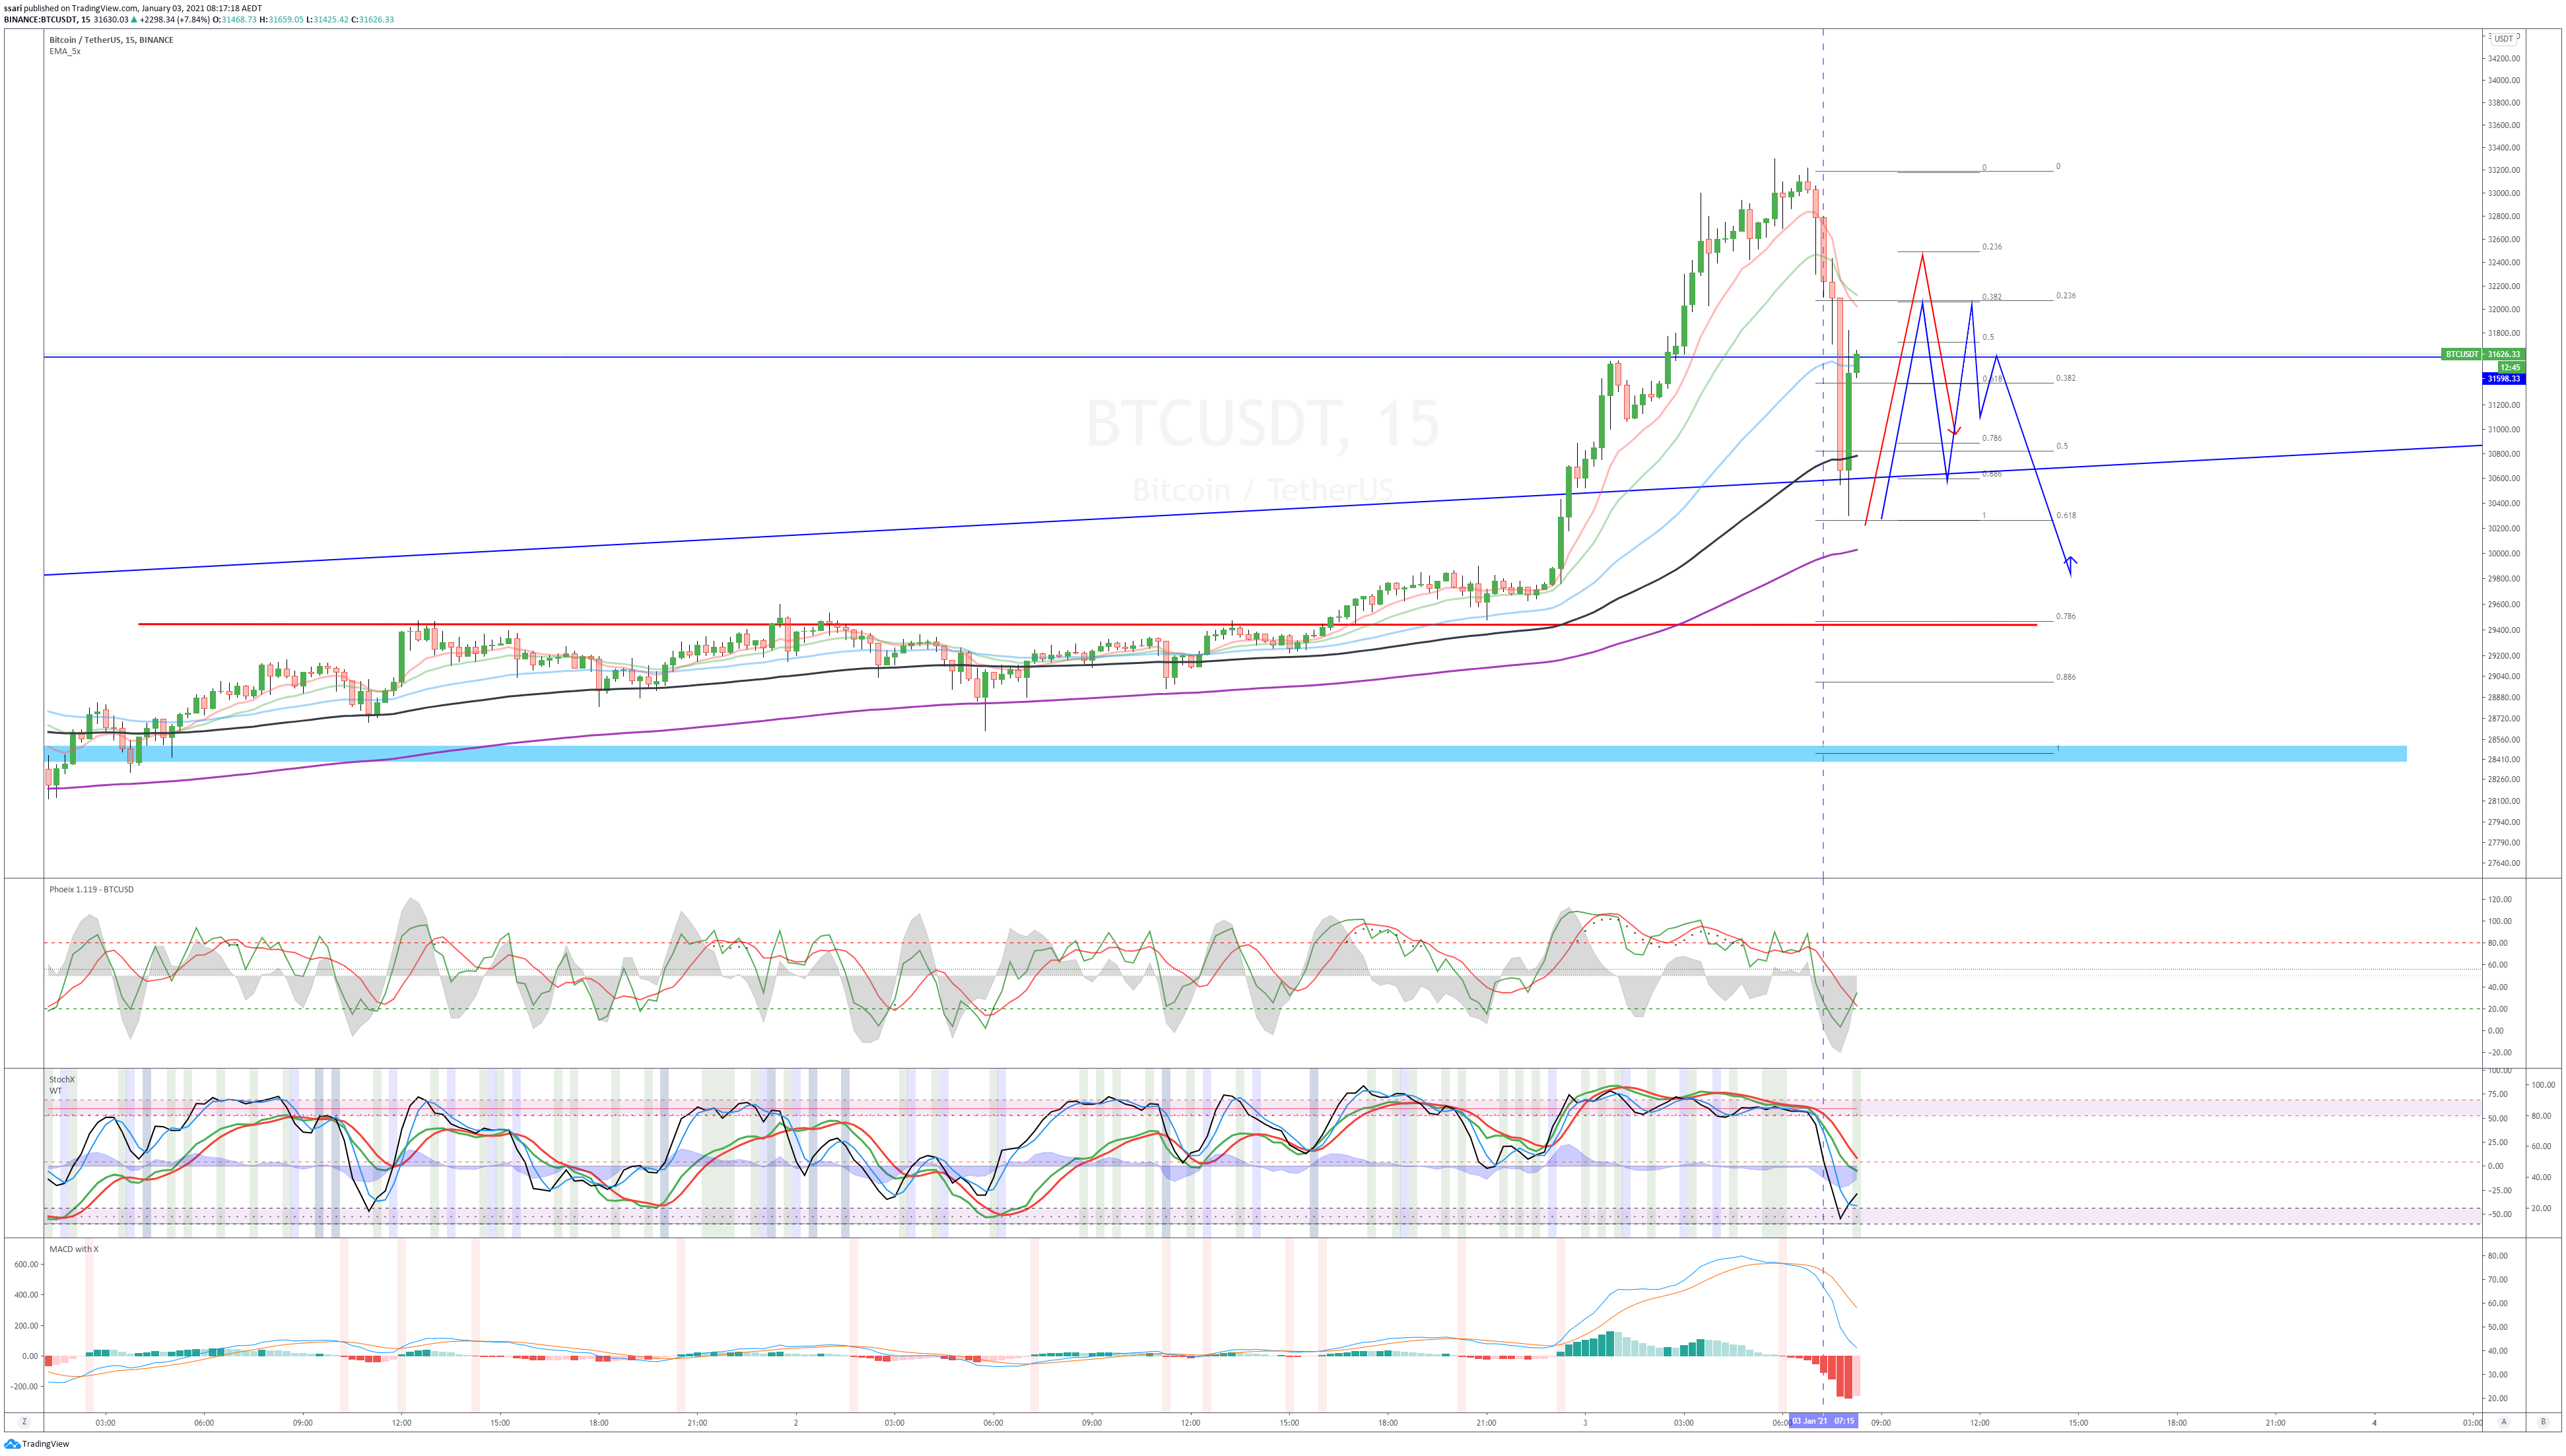Open the USDT currency selector on price axis
The height and width of the screenshot is (1456, 2566).
click(2503, 39)
